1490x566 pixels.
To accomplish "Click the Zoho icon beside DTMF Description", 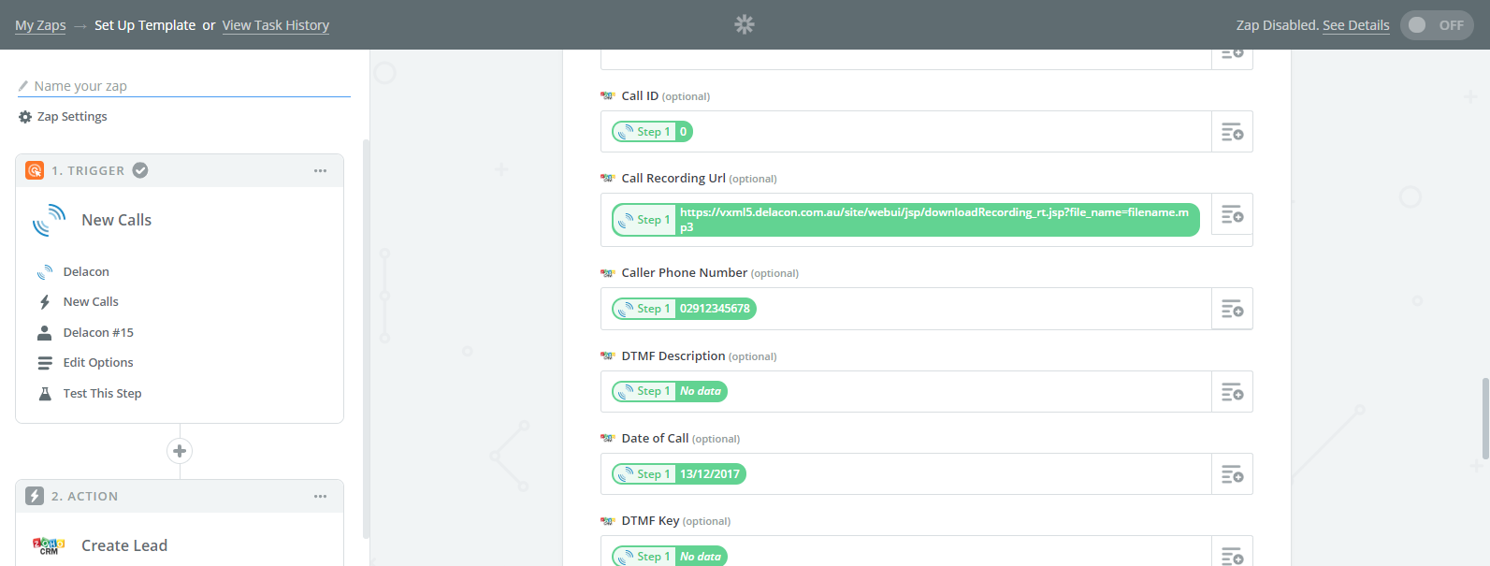I will [x=608, y=356].
